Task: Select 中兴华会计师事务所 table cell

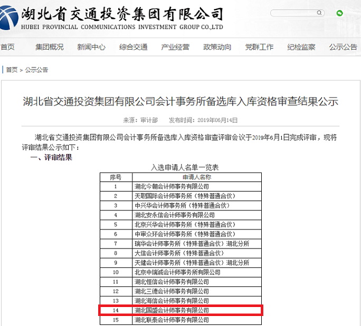Action: pyautogui.click(x=197, y=205)
